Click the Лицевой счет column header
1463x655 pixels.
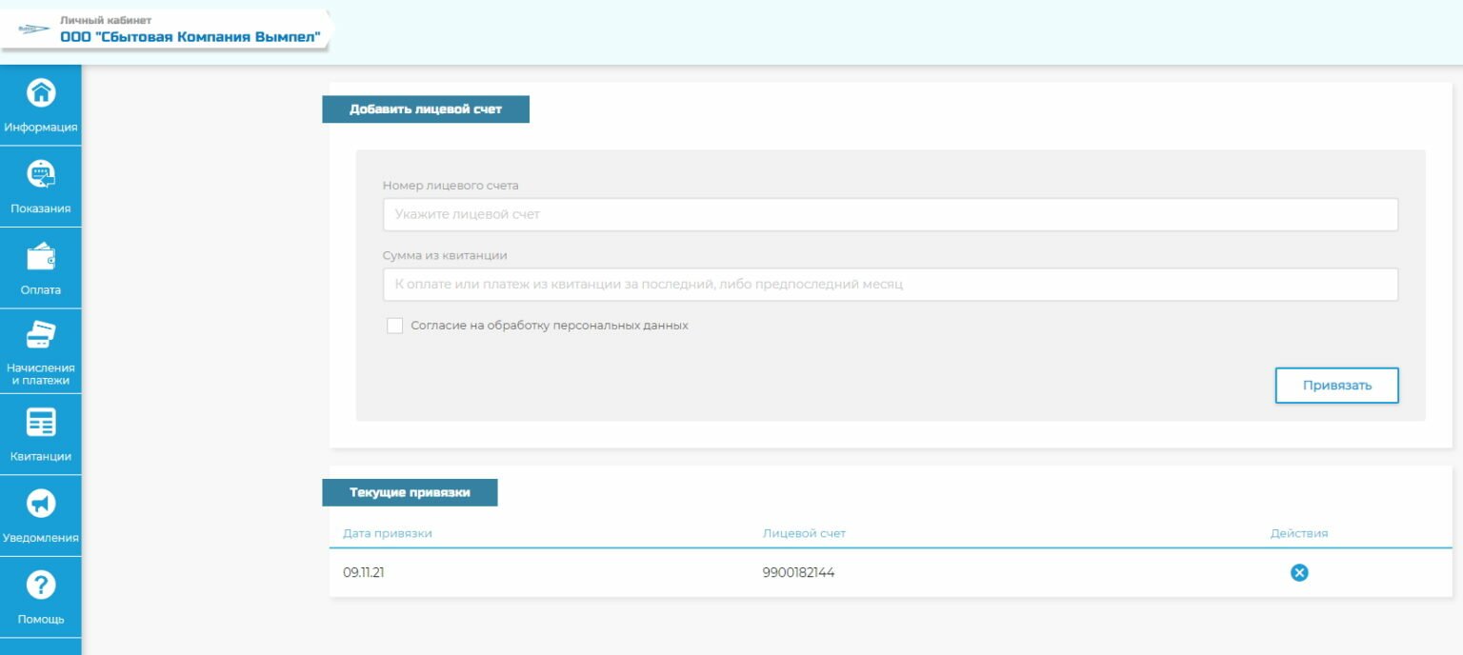click(804, 533)
